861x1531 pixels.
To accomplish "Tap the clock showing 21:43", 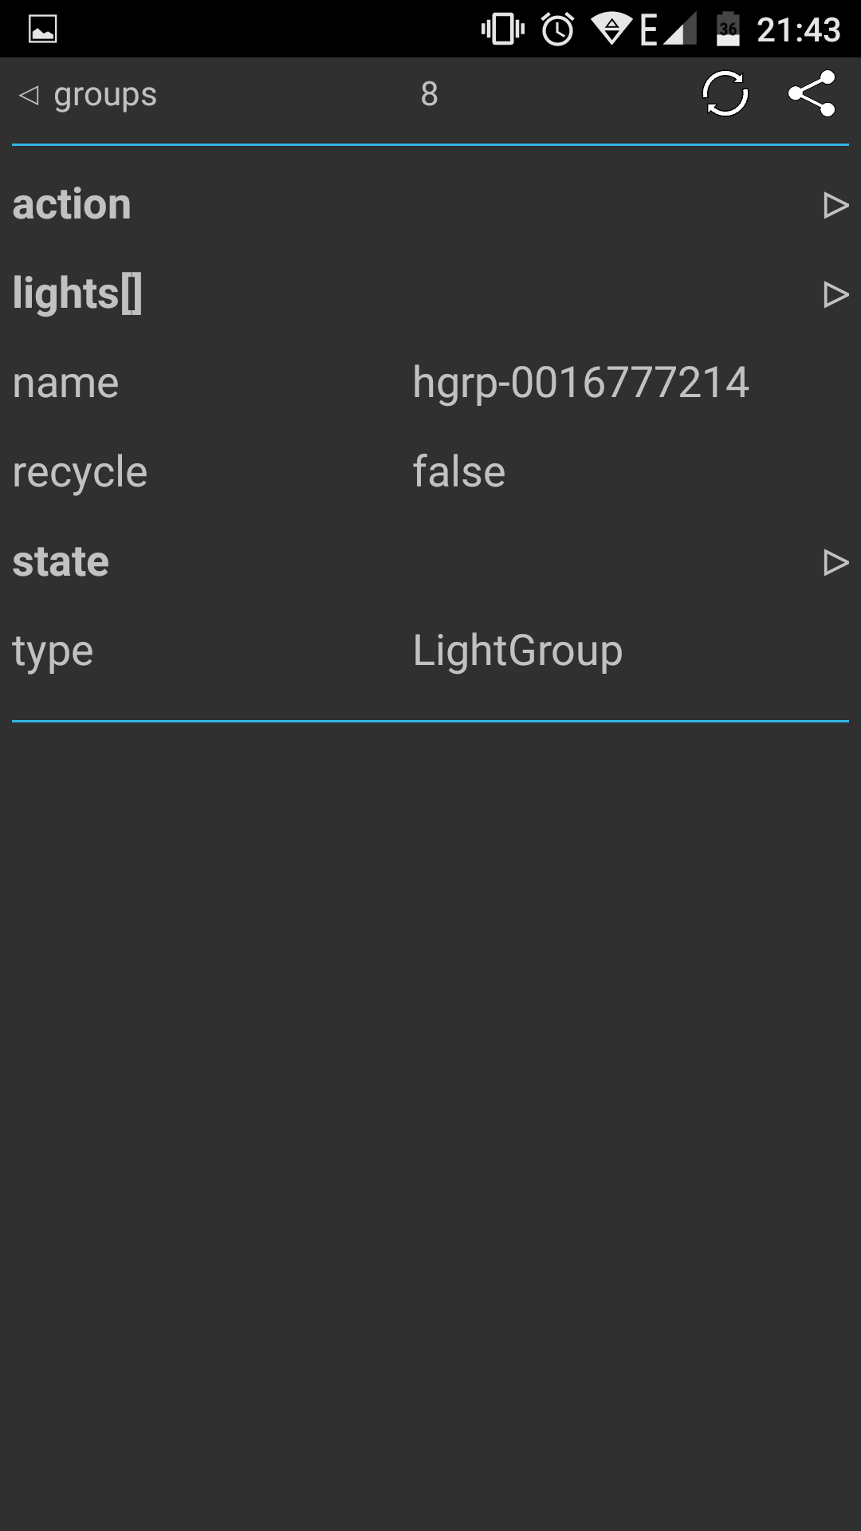I will pyautogui.click(x=799, y=30).
